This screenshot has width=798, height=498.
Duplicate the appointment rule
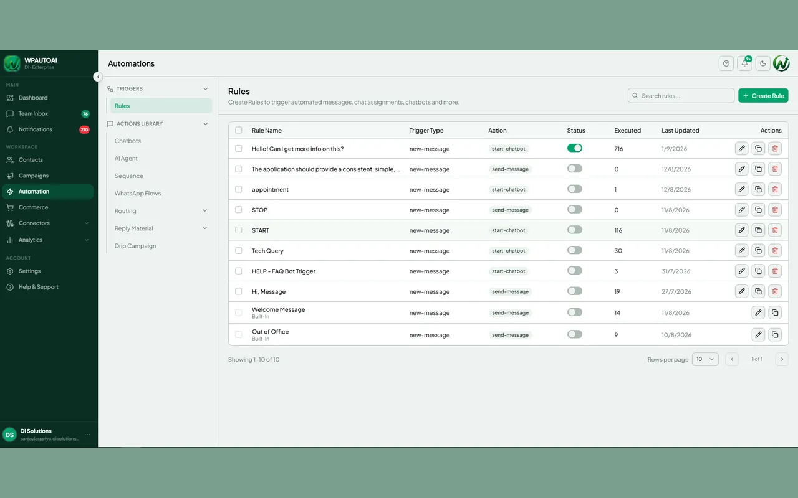click(758, 189)
